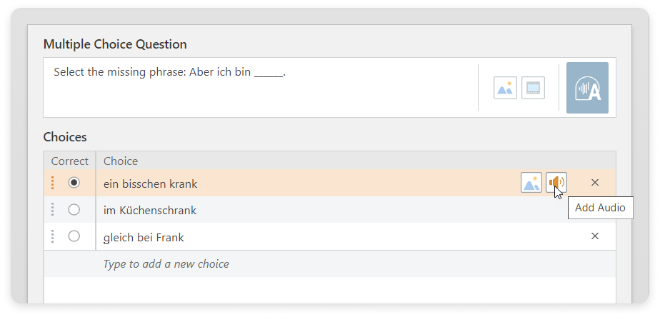Image resolution: width=660 pixels, height=317 pixels.
Task: Click the question text 'Select the missing phrase'
Action: point(120,72)
